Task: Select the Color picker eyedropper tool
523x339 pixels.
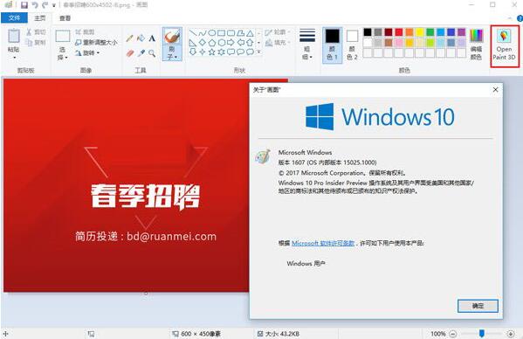Action: tap(141, 53)
